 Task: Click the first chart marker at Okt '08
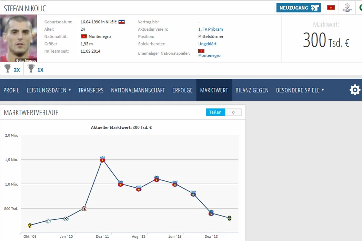[30, 226]
